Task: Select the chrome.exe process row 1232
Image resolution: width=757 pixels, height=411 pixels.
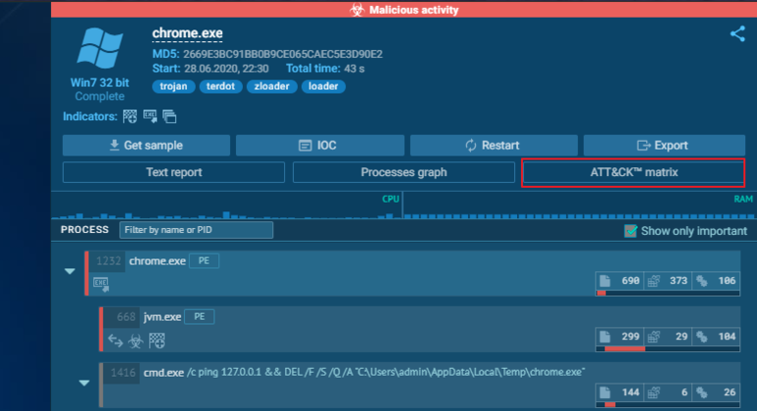Action: click(x=412, y=273)
